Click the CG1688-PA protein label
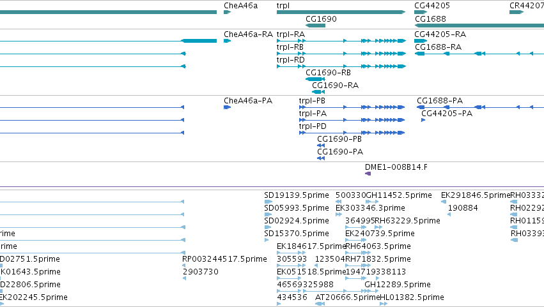 pos(440,101)
